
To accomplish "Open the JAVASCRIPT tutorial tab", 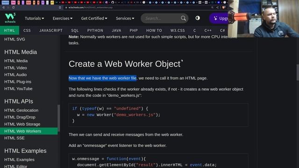I will [x=51, y=30].
